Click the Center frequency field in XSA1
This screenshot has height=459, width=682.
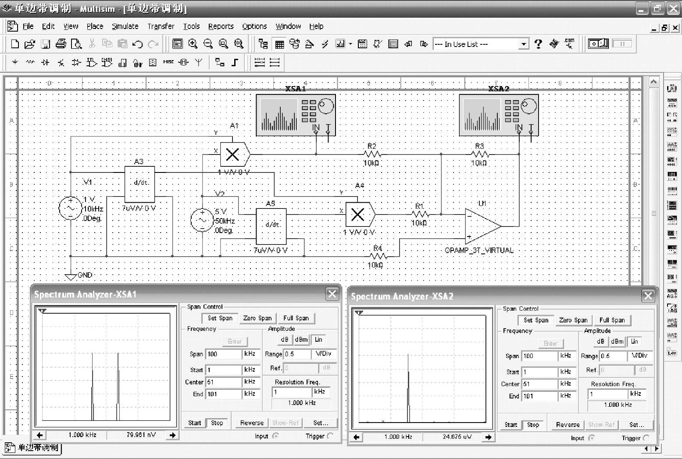[x=223, y=382]
